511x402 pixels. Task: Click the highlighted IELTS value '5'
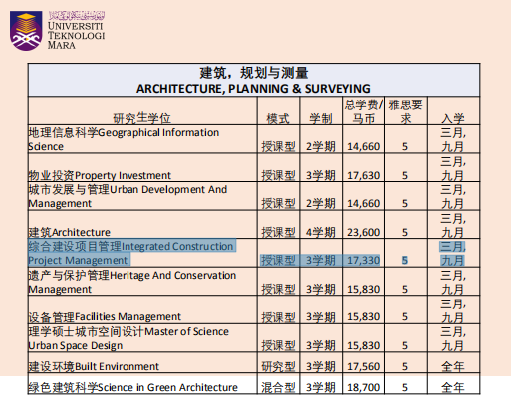(x=405, y=261)
